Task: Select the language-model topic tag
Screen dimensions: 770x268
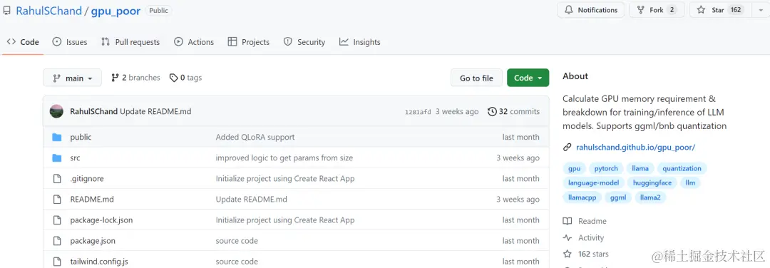Action: 593,182
